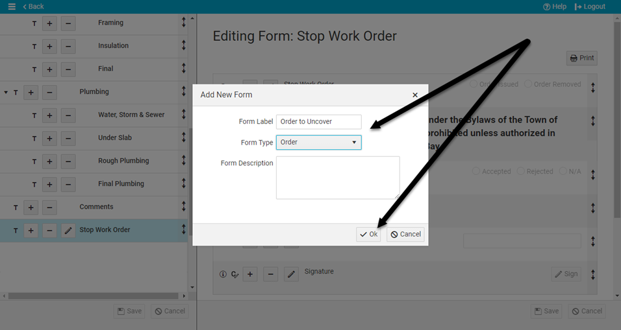The width and height of the screenshot is (621, 330).
Task: Click Cancel in the Add New Form dialog
Action: point(405,234)
